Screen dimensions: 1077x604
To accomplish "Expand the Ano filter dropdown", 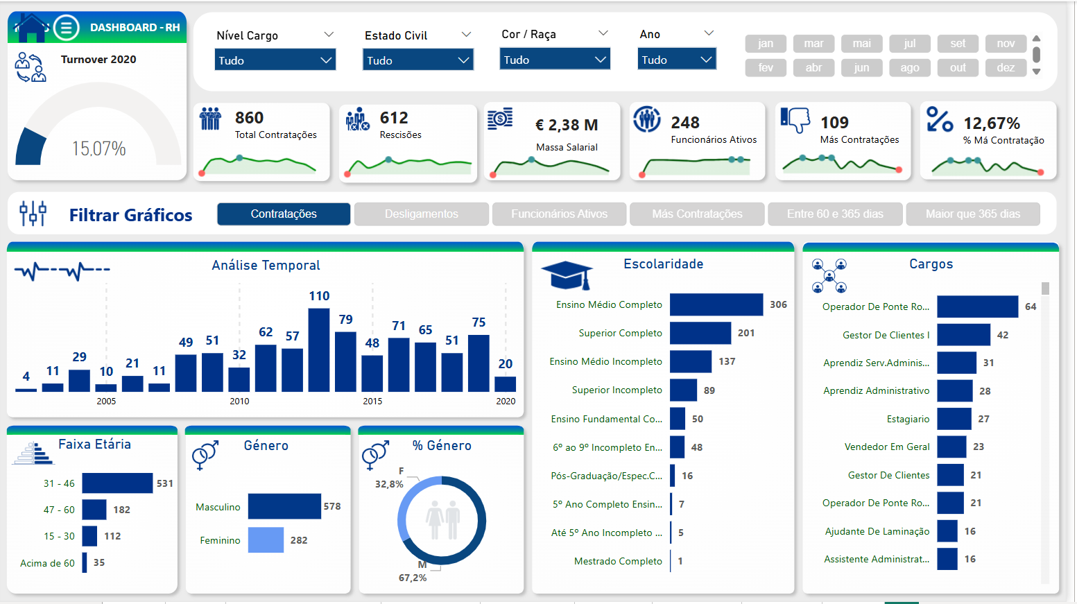I will (676, 60).
